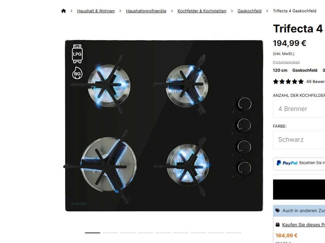Open the 'Farbe' Schwarz dropdown
Viewport: 325px width, 243px height.
(299, 140)
